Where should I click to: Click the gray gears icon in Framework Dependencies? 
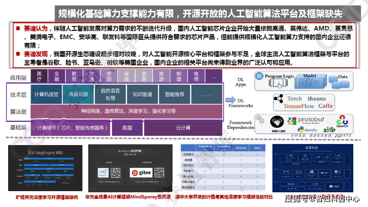pos(260,119)
